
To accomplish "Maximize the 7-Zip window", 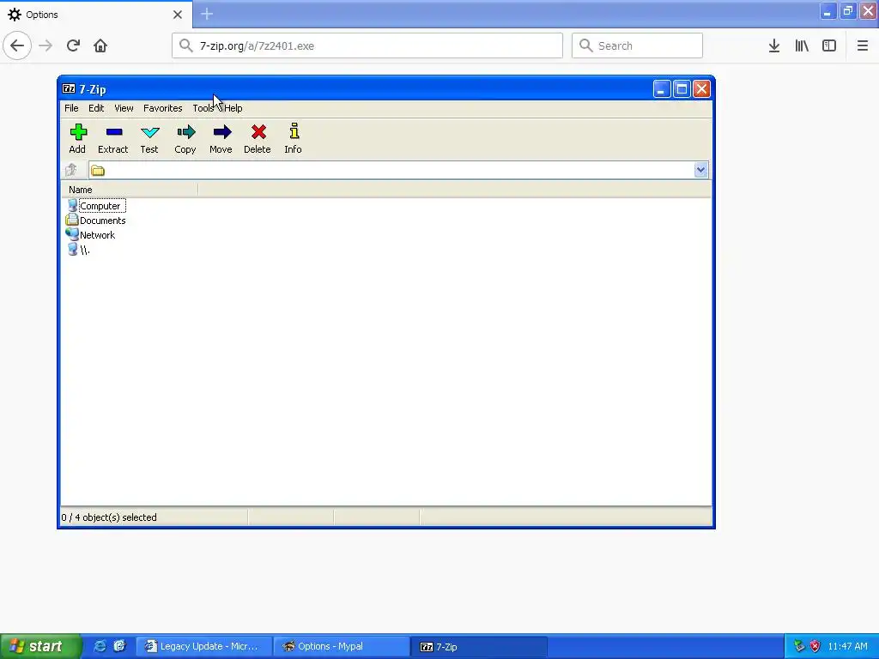I will pos(682,88).
